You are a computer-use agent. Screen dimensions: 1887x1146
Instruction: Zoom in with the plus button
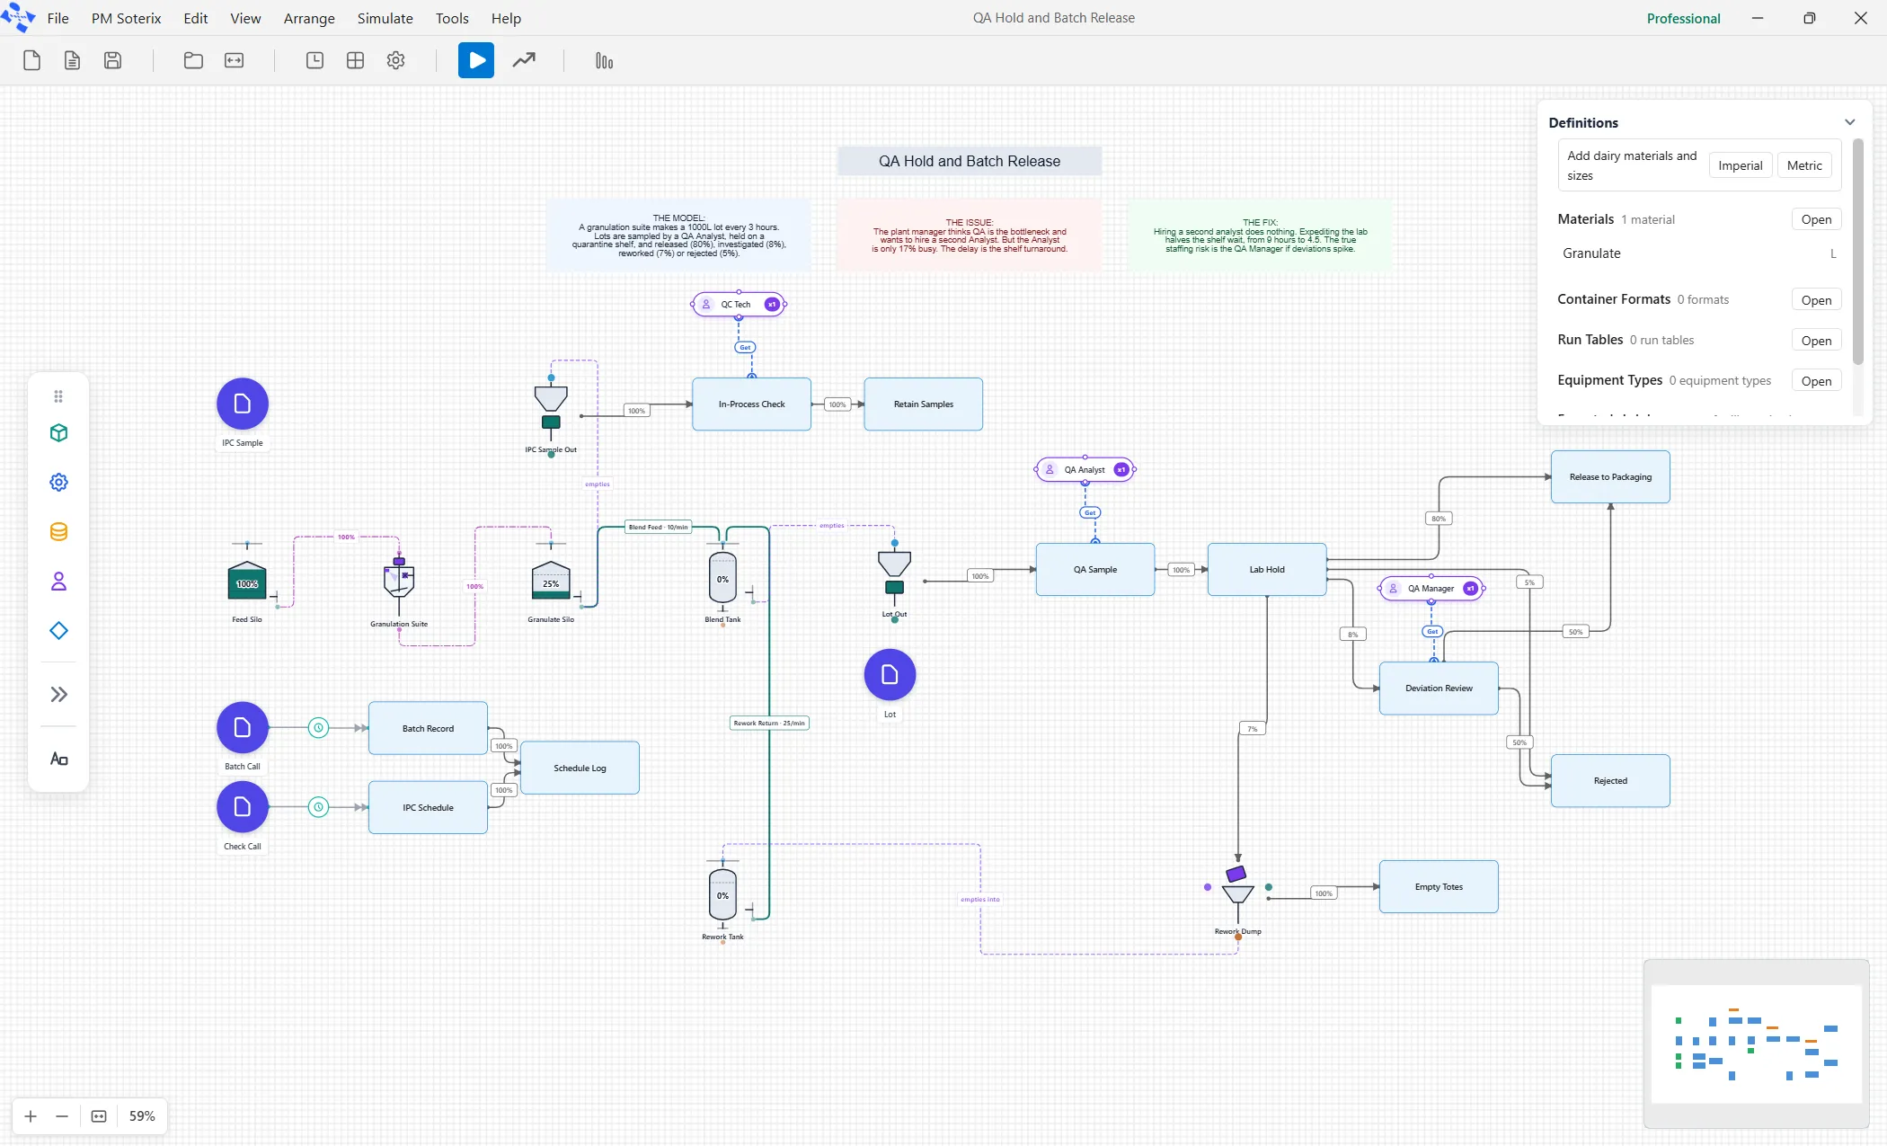click(31, 1116)
